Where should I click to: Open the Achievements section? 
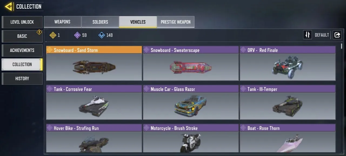(x=22, y=50)
